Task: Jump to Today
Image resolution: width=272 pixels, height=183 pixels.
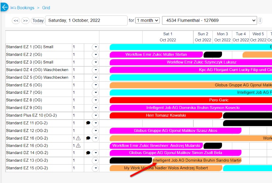Action: (38, 21)
